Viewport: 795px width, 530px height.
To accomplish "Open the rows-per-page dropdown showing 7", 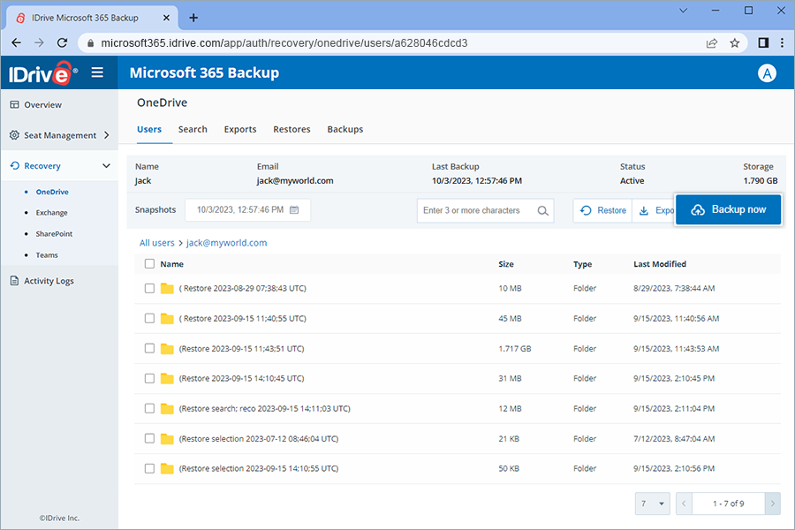I will (652, 503).
